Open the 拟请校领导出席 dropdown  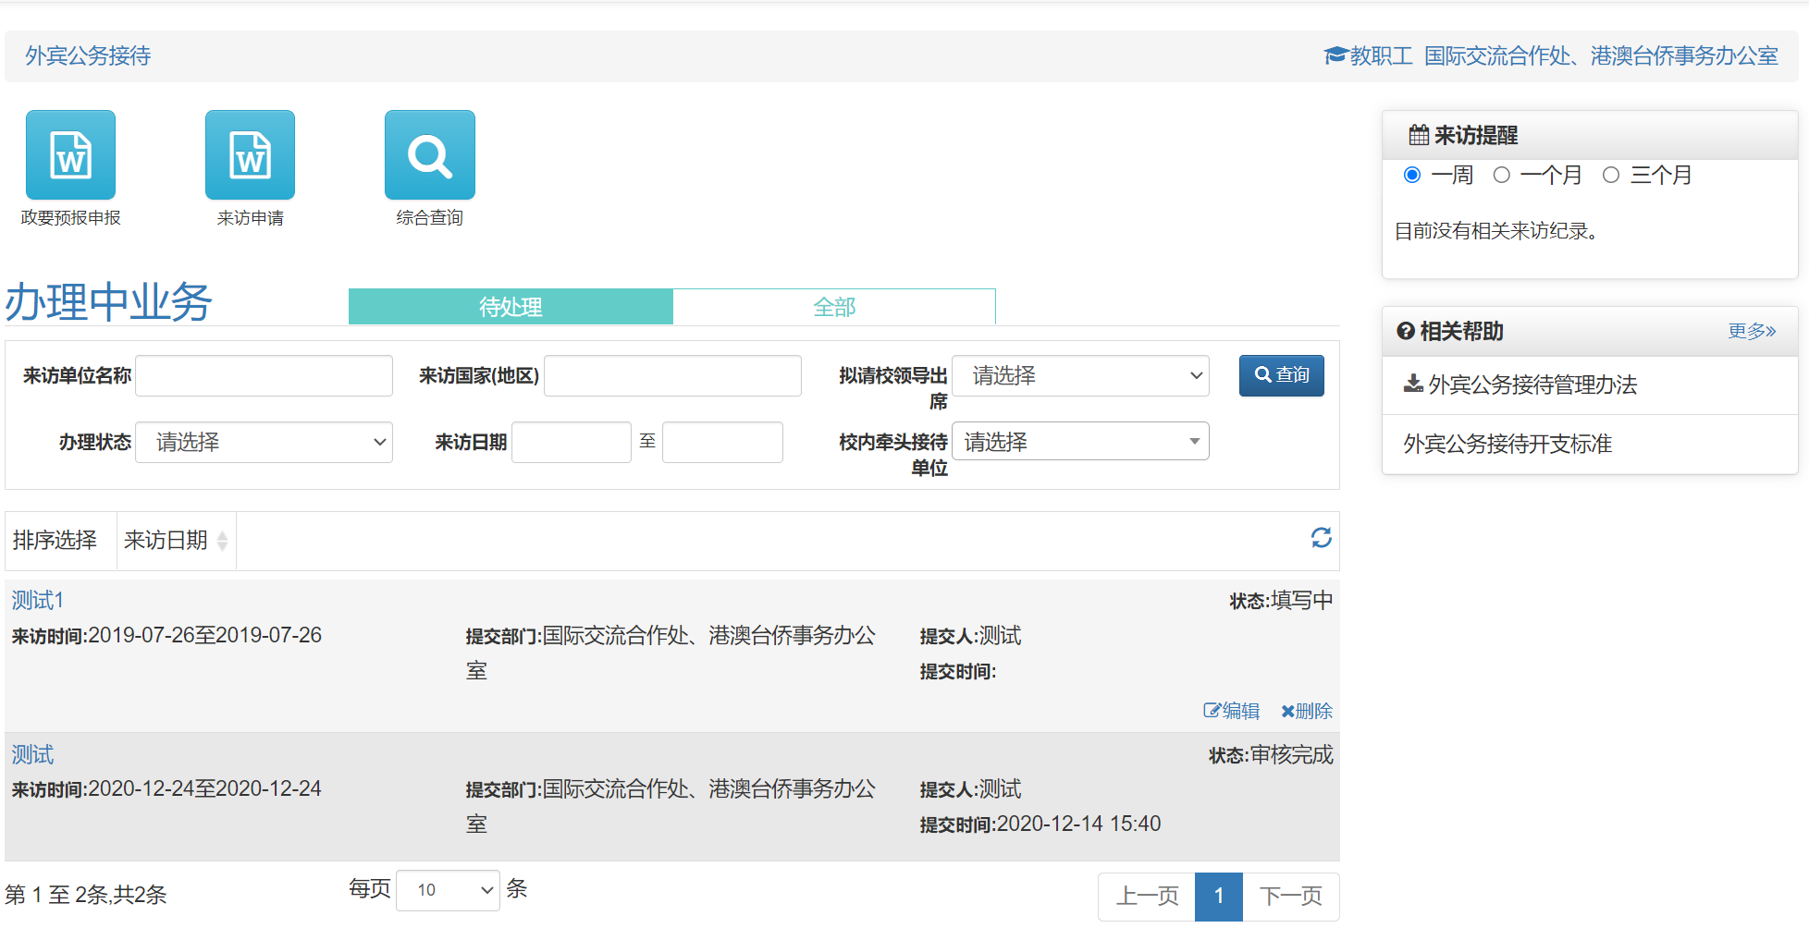tap(1080, 375)
